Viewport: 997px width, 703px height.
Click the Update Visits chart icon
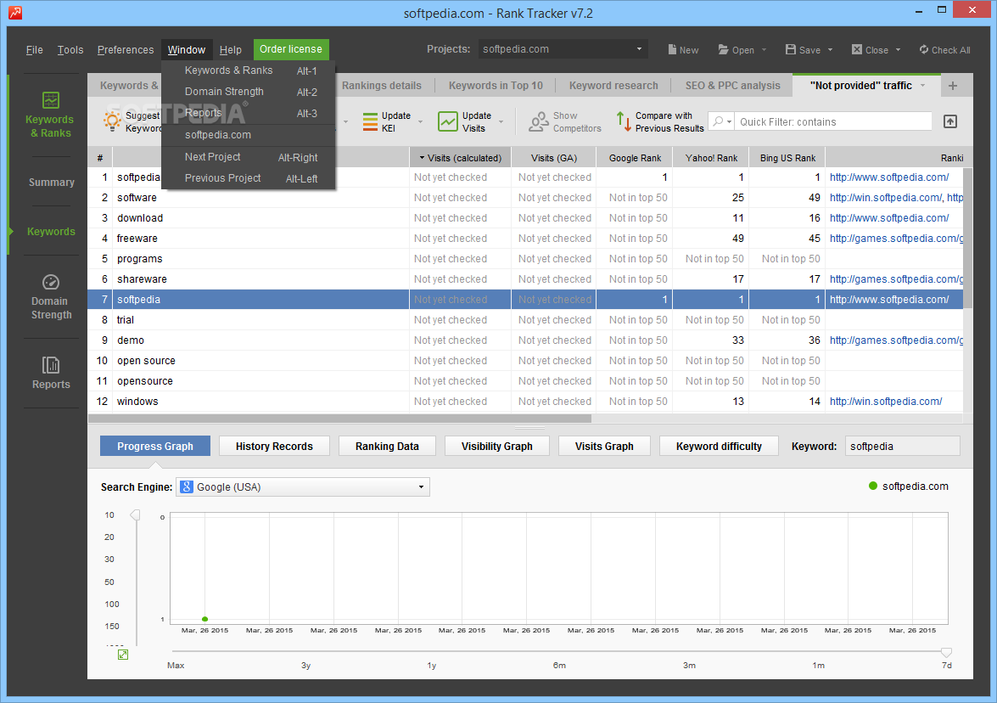coord(448,121)
